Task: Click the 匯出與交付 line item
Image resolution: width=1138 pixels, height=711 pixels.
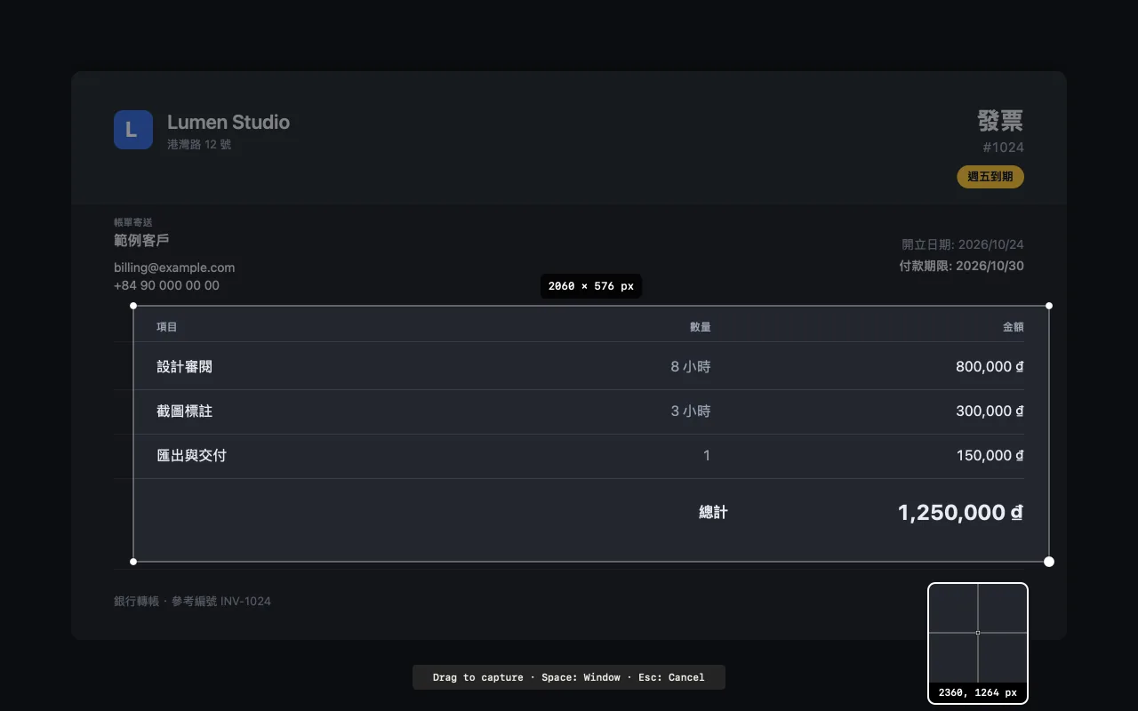Action: click(x=191, y=456)
